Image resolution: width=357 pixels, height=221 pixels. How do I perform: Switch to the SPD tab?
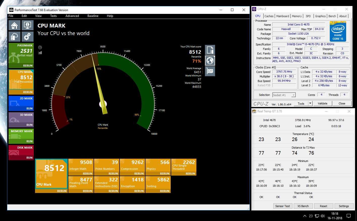[x=308, y=16]
